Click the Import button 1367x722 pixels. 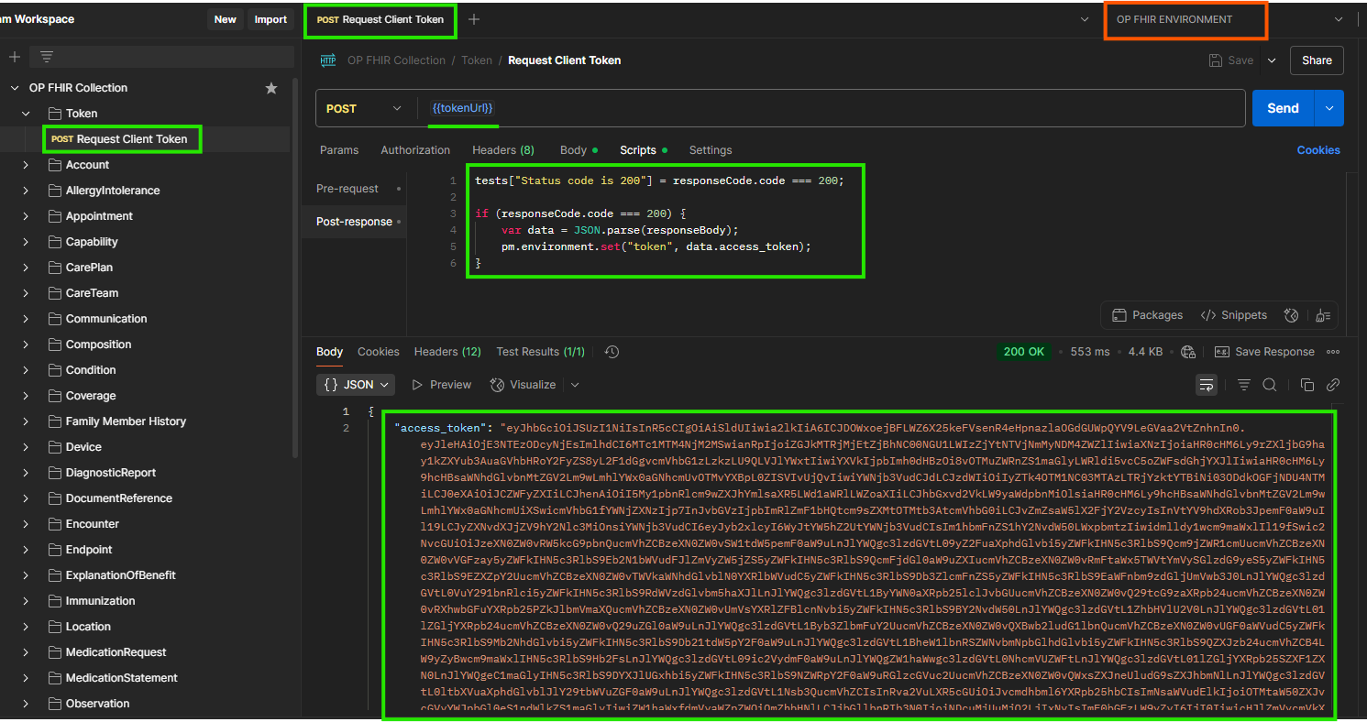(x=270, y=19)
